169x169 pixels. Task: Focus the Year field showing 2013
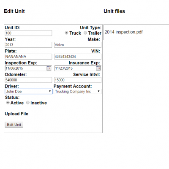28,45
